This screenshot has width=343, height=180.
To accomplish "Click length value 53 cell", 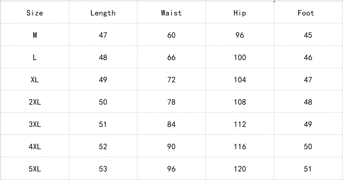I will 103,169.
